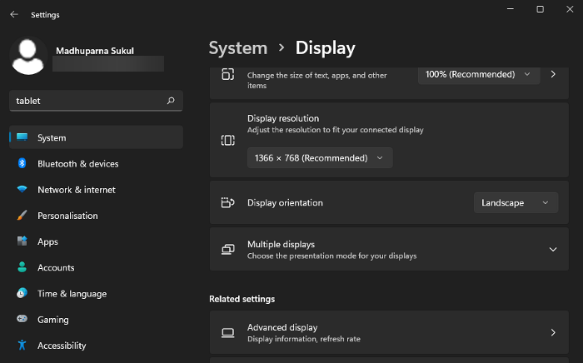Open the 100% (Recommended) scale dropdown
Image resolution: width=583 pixels, height=363 pixels.
pyautogui.click(x=479, y=75)
